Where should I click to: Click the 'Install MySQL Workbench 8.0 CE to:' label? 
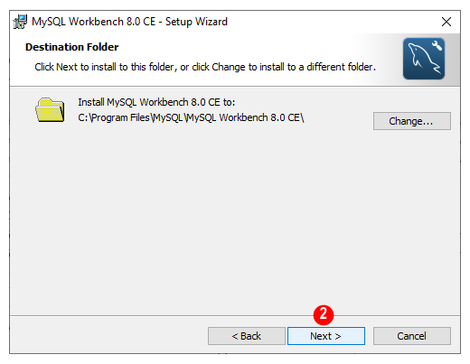[156, 102]
